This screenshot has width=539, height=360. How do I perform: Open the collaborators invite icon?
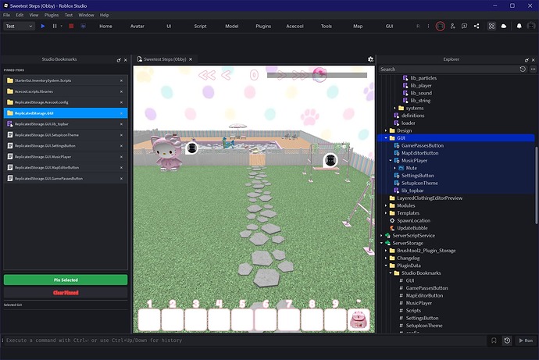[x=452, y=26]
